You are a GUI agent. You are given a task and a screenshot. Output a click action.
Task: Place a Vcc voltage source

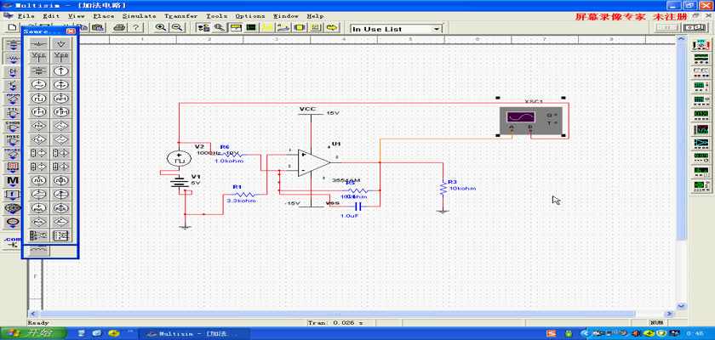(x=39, y=57)
